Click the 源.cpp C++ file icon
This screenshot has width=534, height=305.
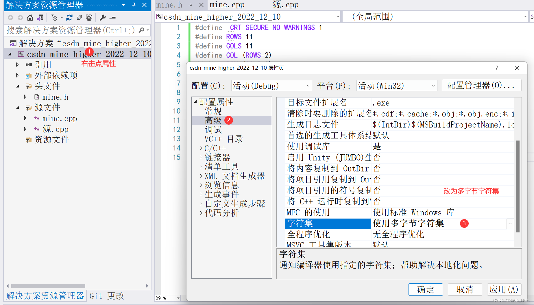(37, 129)
